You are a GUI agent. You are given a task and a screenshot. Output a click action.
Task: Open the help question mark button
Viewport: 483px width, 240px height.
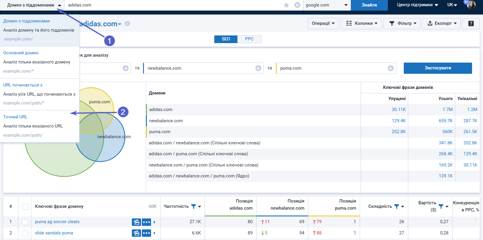(471, 24)
